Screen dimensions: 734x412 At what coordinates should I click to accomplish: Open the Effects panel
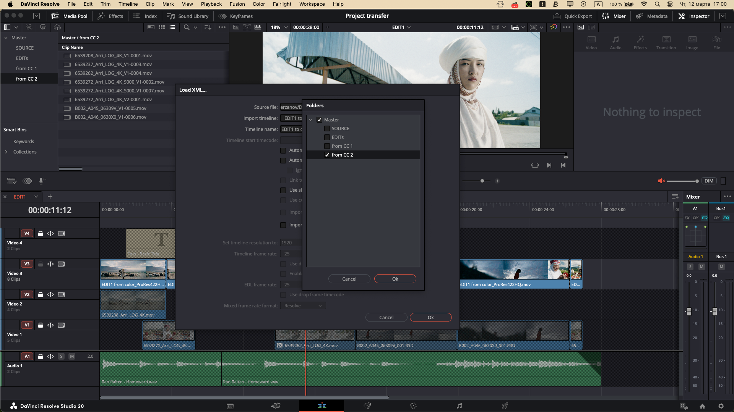(x=110, y=16)
